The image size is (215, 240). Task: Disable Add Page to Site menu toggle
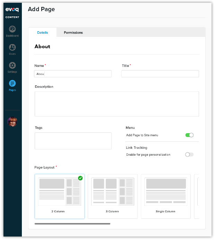point(189,135)
